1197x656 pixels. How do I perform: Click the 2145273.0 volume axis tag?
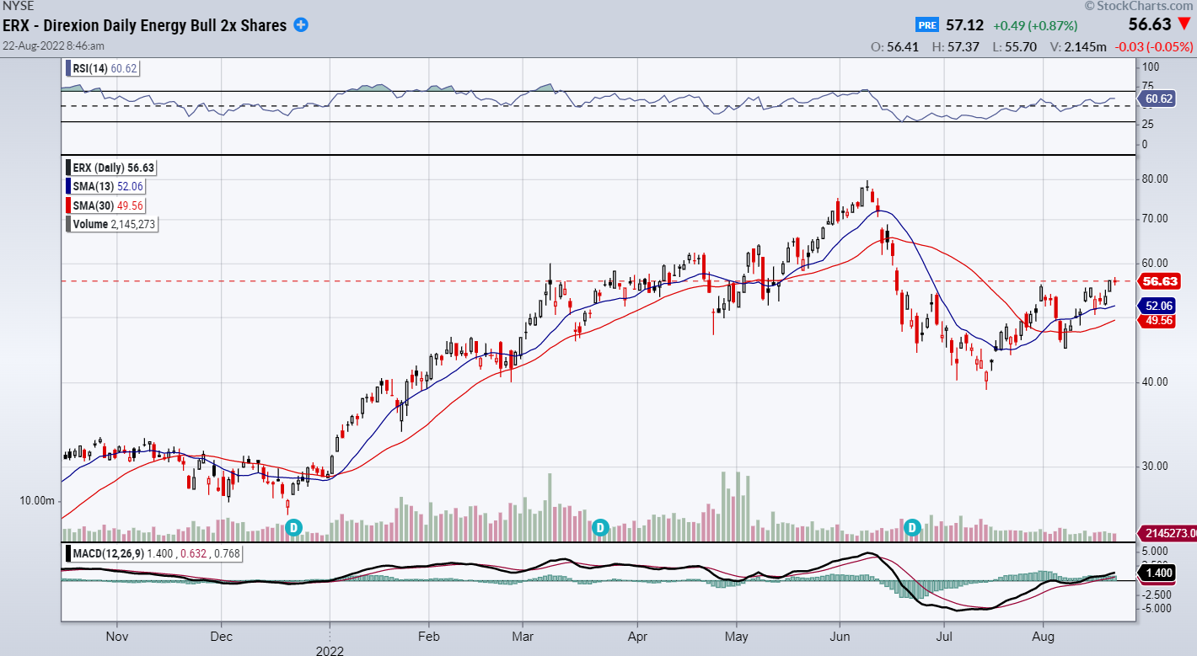1167,532
